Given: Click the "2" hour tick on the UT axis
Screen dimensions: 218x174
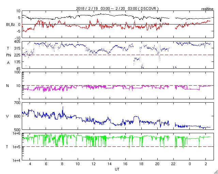Looking at the screenshot, I should 206,164.
